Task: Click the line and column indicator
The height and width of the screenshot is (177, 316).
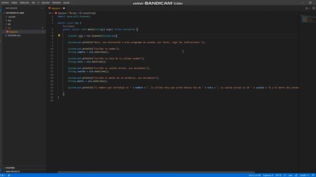Action: tap(254, 175)
